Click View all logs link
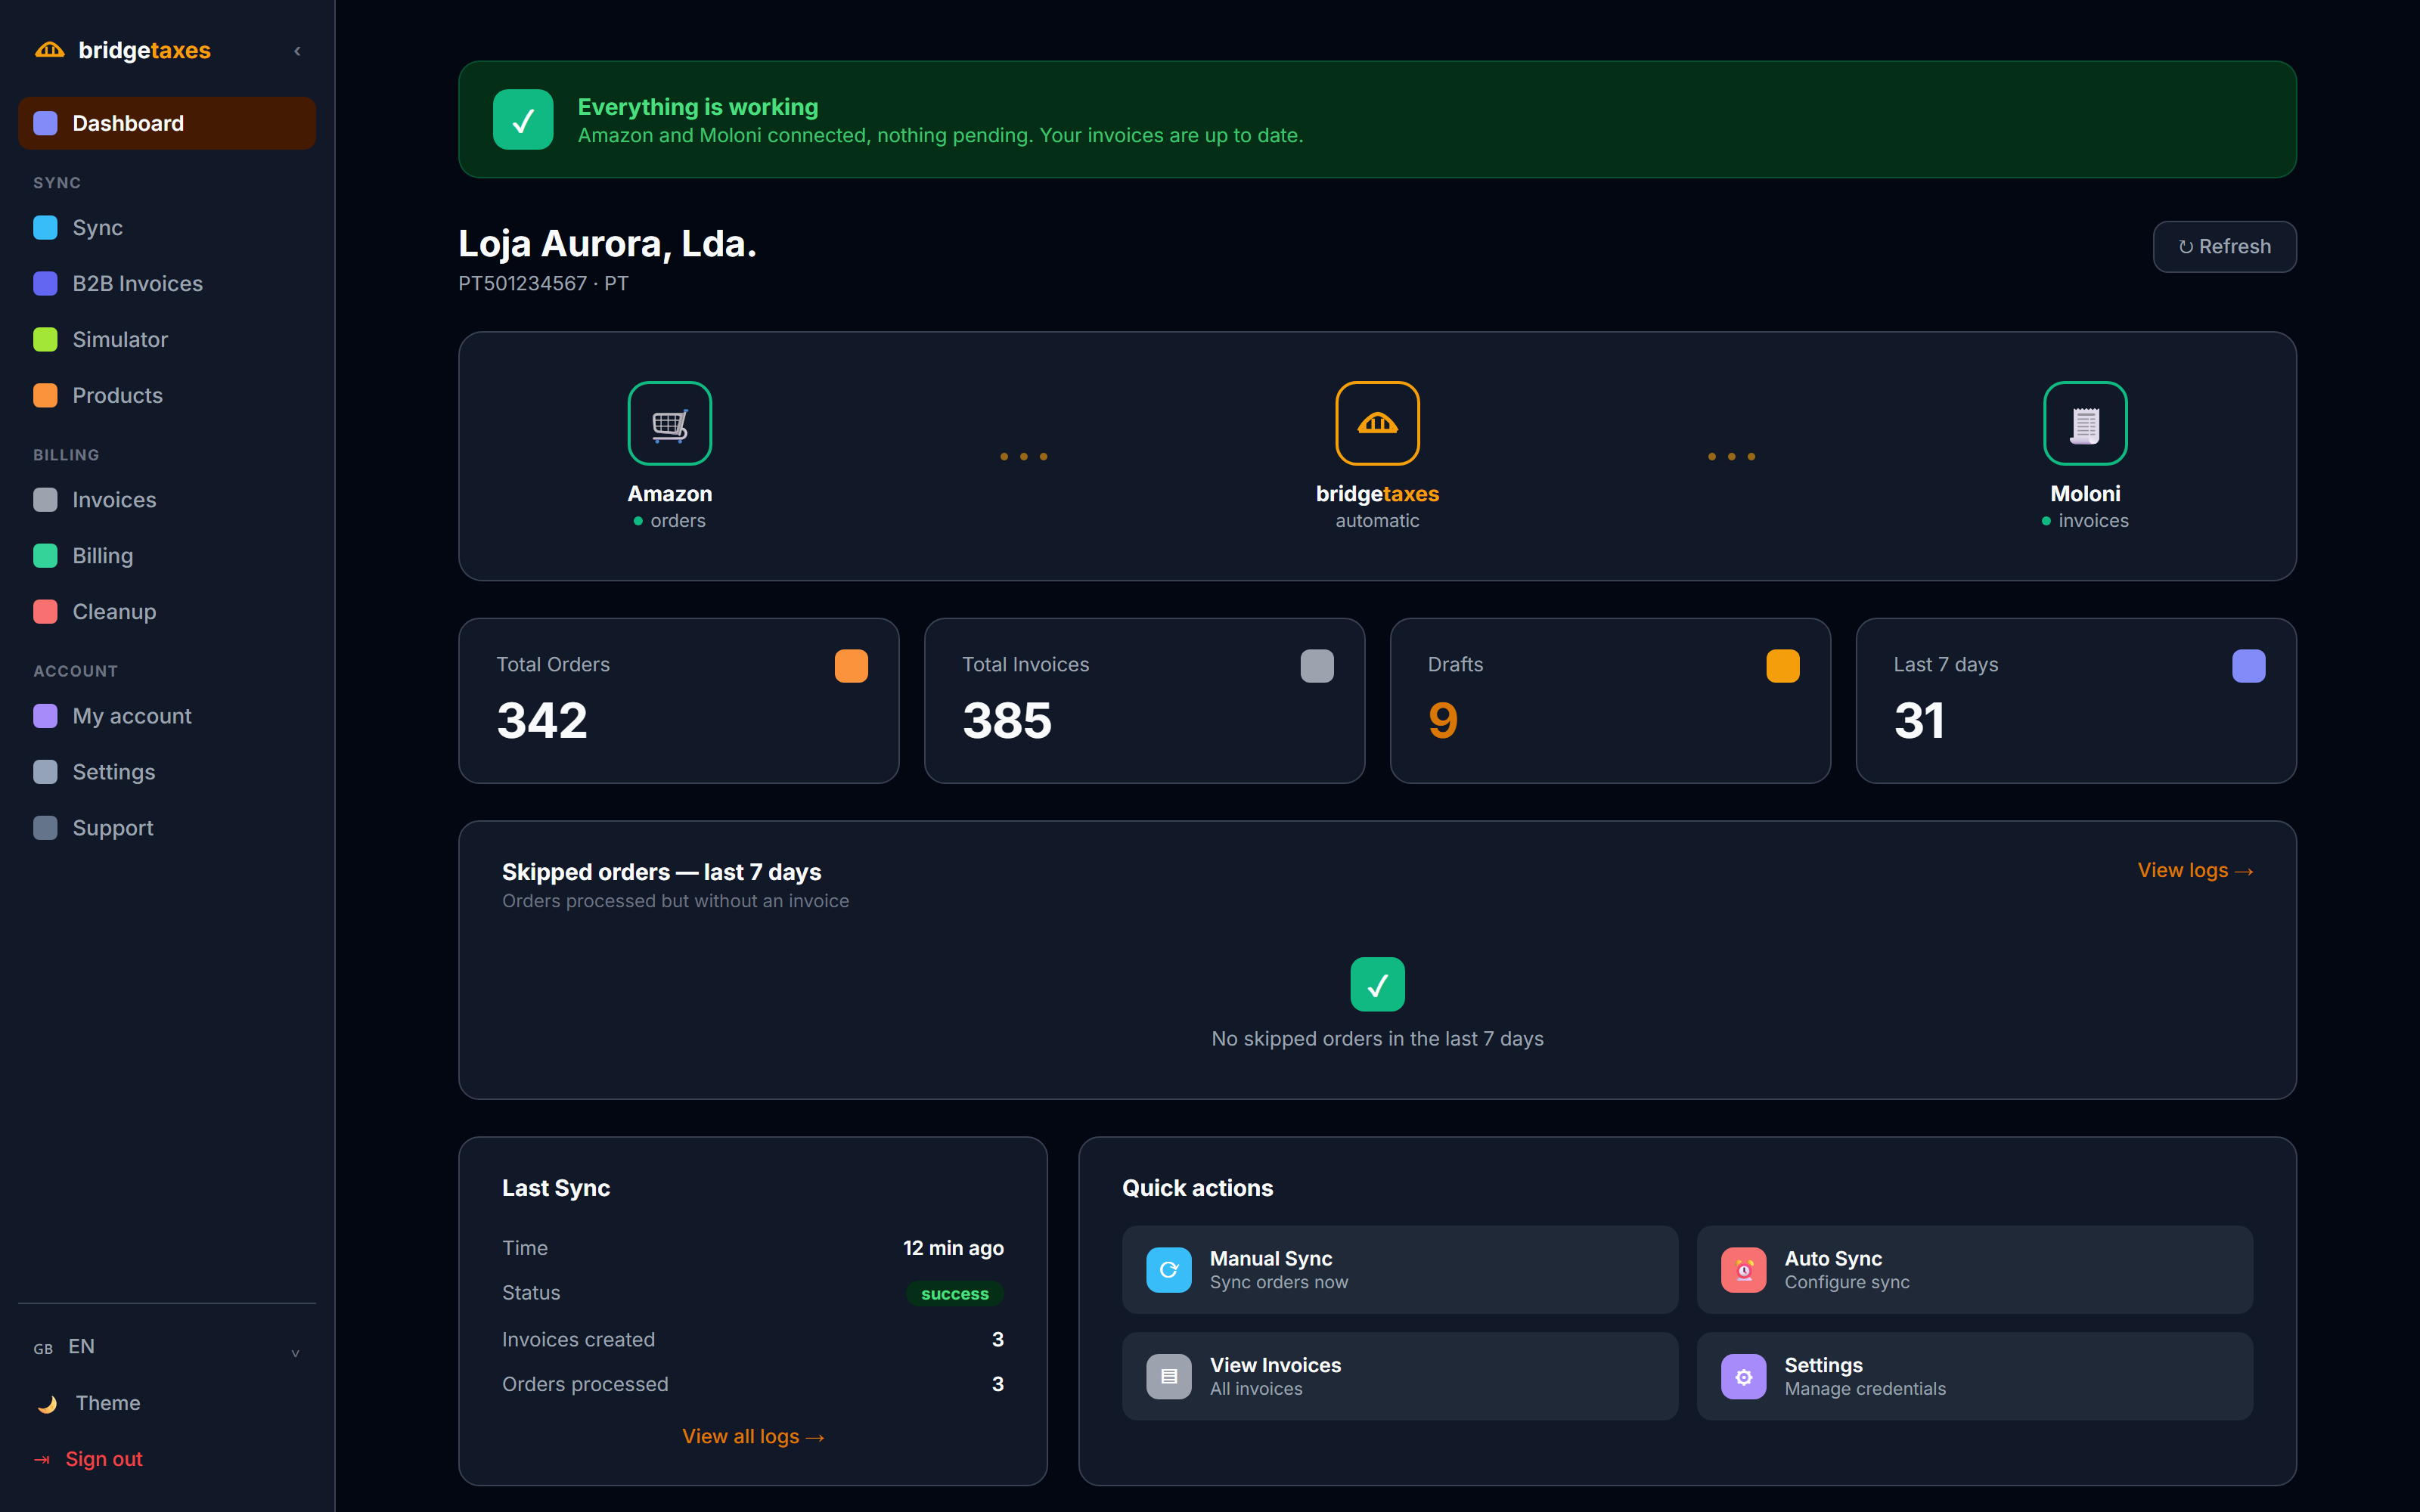This screenshot has height=1512, width=2420. 753,1436
